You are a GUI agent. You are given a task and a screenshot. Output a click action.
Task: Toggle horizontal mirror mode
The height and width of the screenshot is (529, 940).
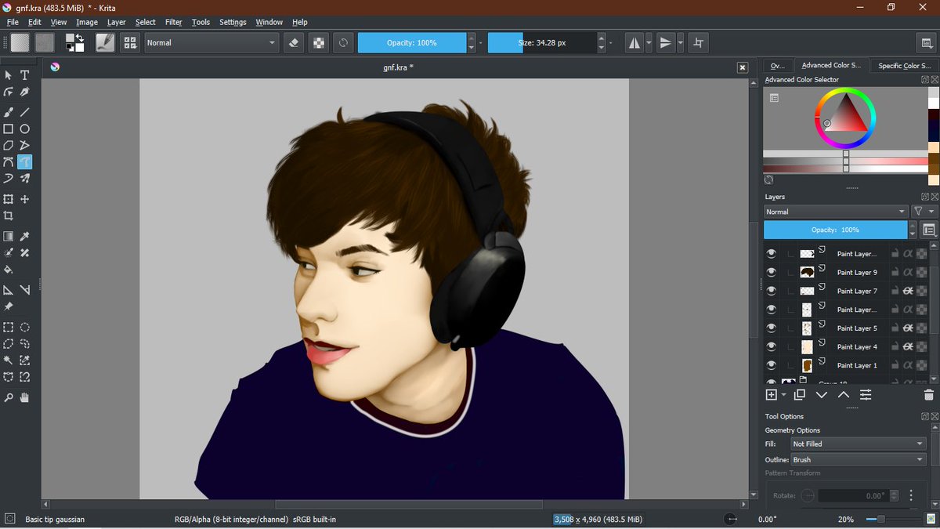[x=634, y=42]
